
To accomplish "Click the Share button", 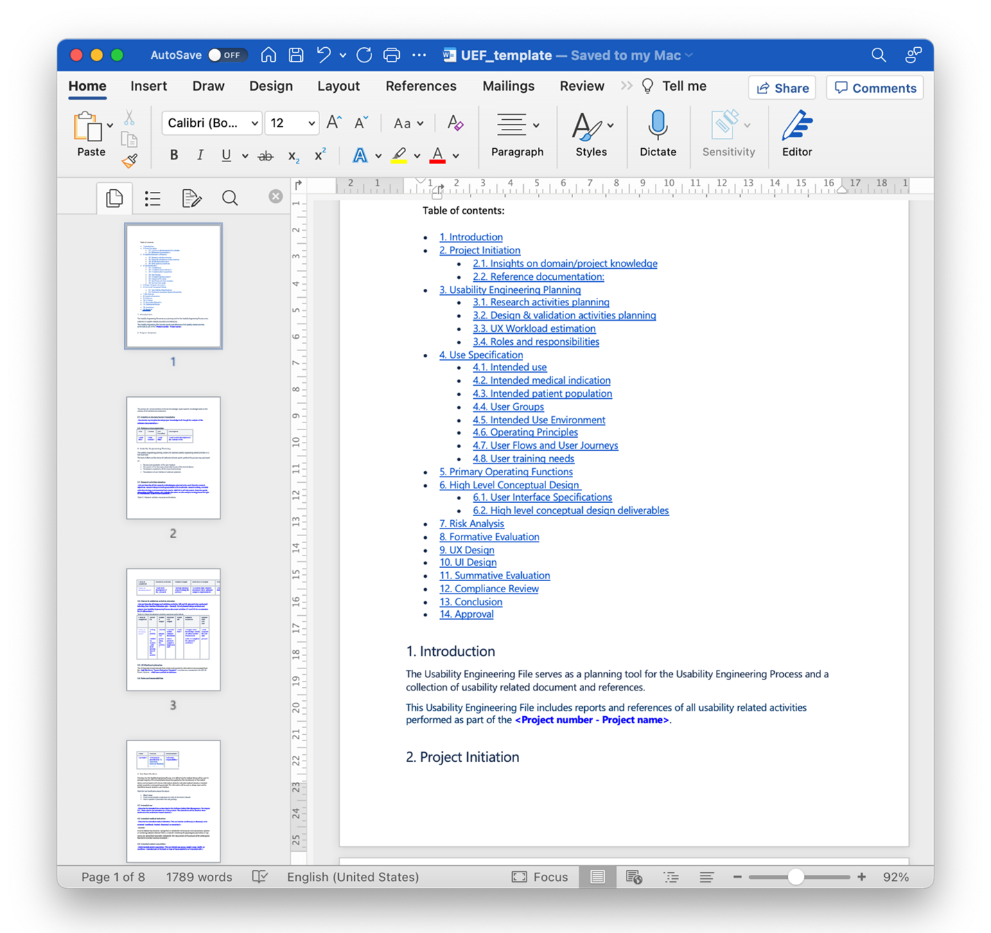I will click(x=782, y=87).
